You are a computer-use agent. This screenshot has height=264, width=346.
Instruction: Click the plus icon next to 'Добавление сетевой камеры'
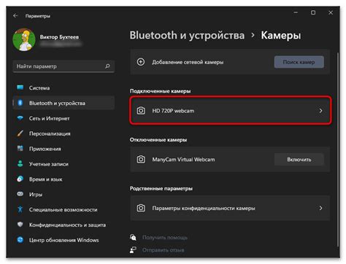(141, 62)
